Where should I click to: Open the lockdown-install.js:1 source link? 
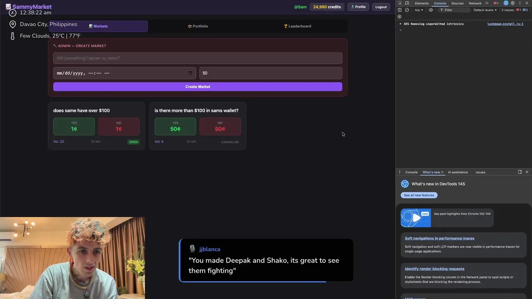[505, 24]
